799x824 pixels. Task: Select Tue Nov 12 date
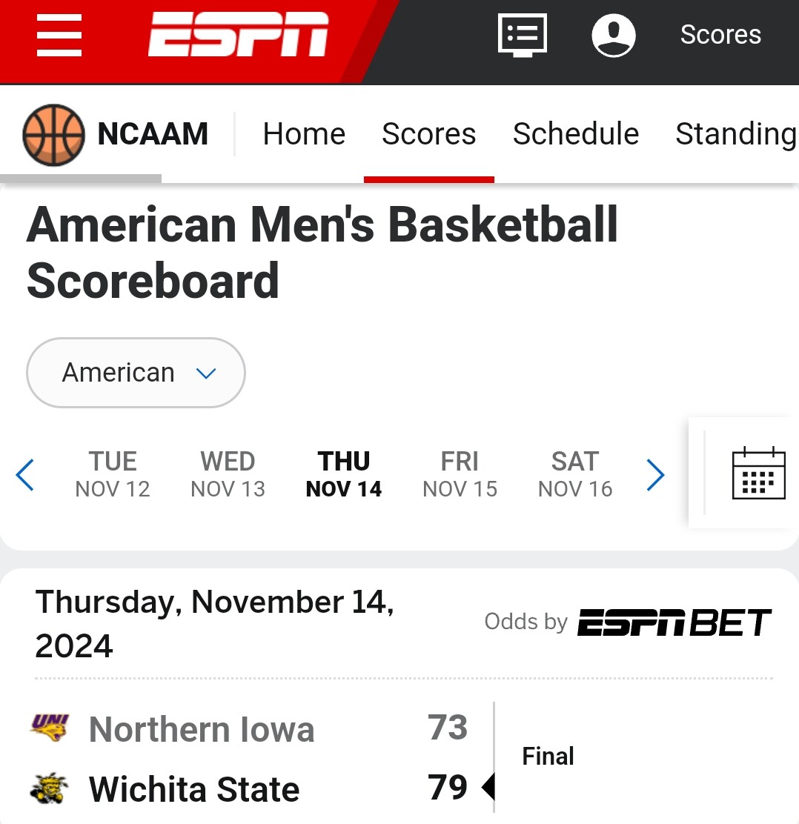(113, 474)
